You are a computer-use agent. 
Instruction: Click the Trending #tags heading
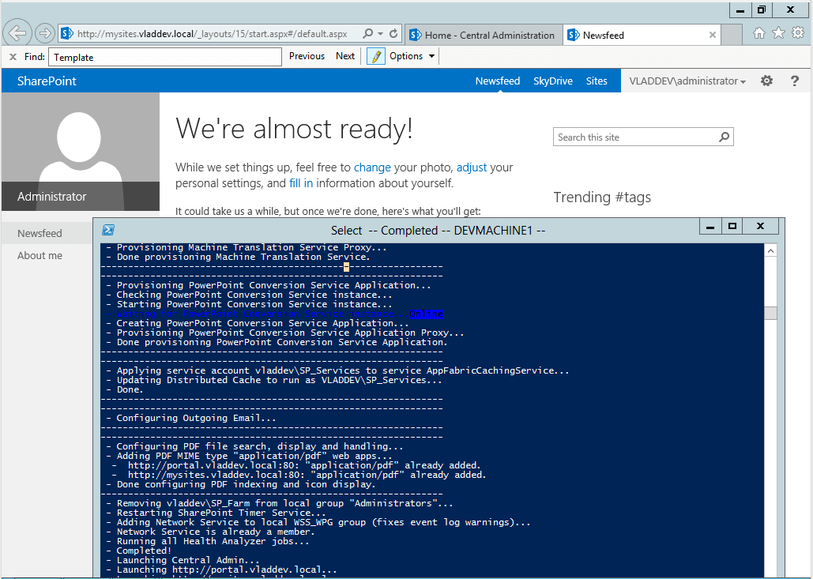602,197
